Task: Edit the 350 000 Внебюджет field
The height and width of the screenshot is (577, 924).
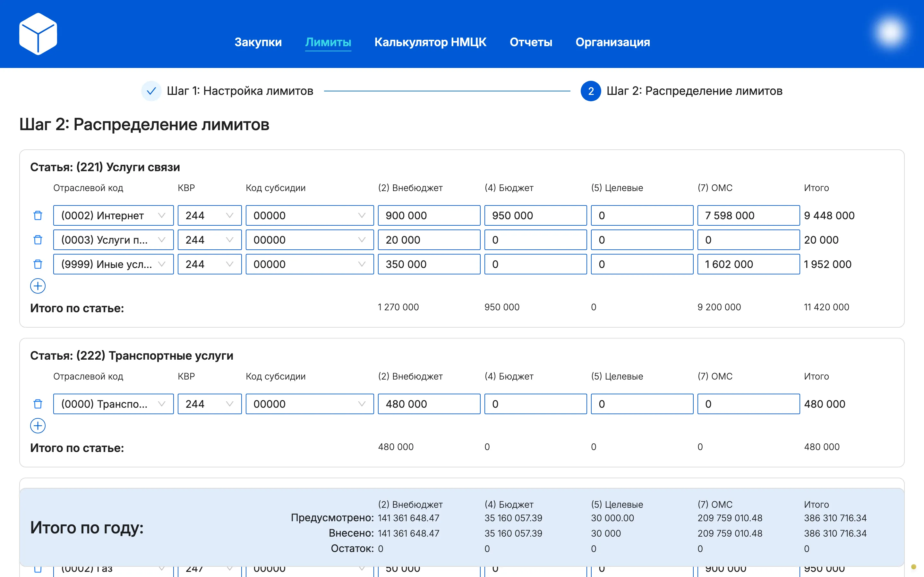Action: pyautogui.click(x=429, y=264)
